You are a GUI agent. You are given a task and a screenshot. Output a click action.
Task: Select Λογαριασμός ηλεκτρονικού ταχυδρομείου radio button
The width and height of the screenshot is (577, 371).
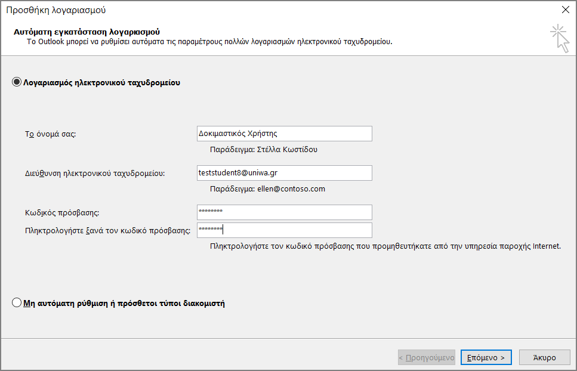coord(17,82)
